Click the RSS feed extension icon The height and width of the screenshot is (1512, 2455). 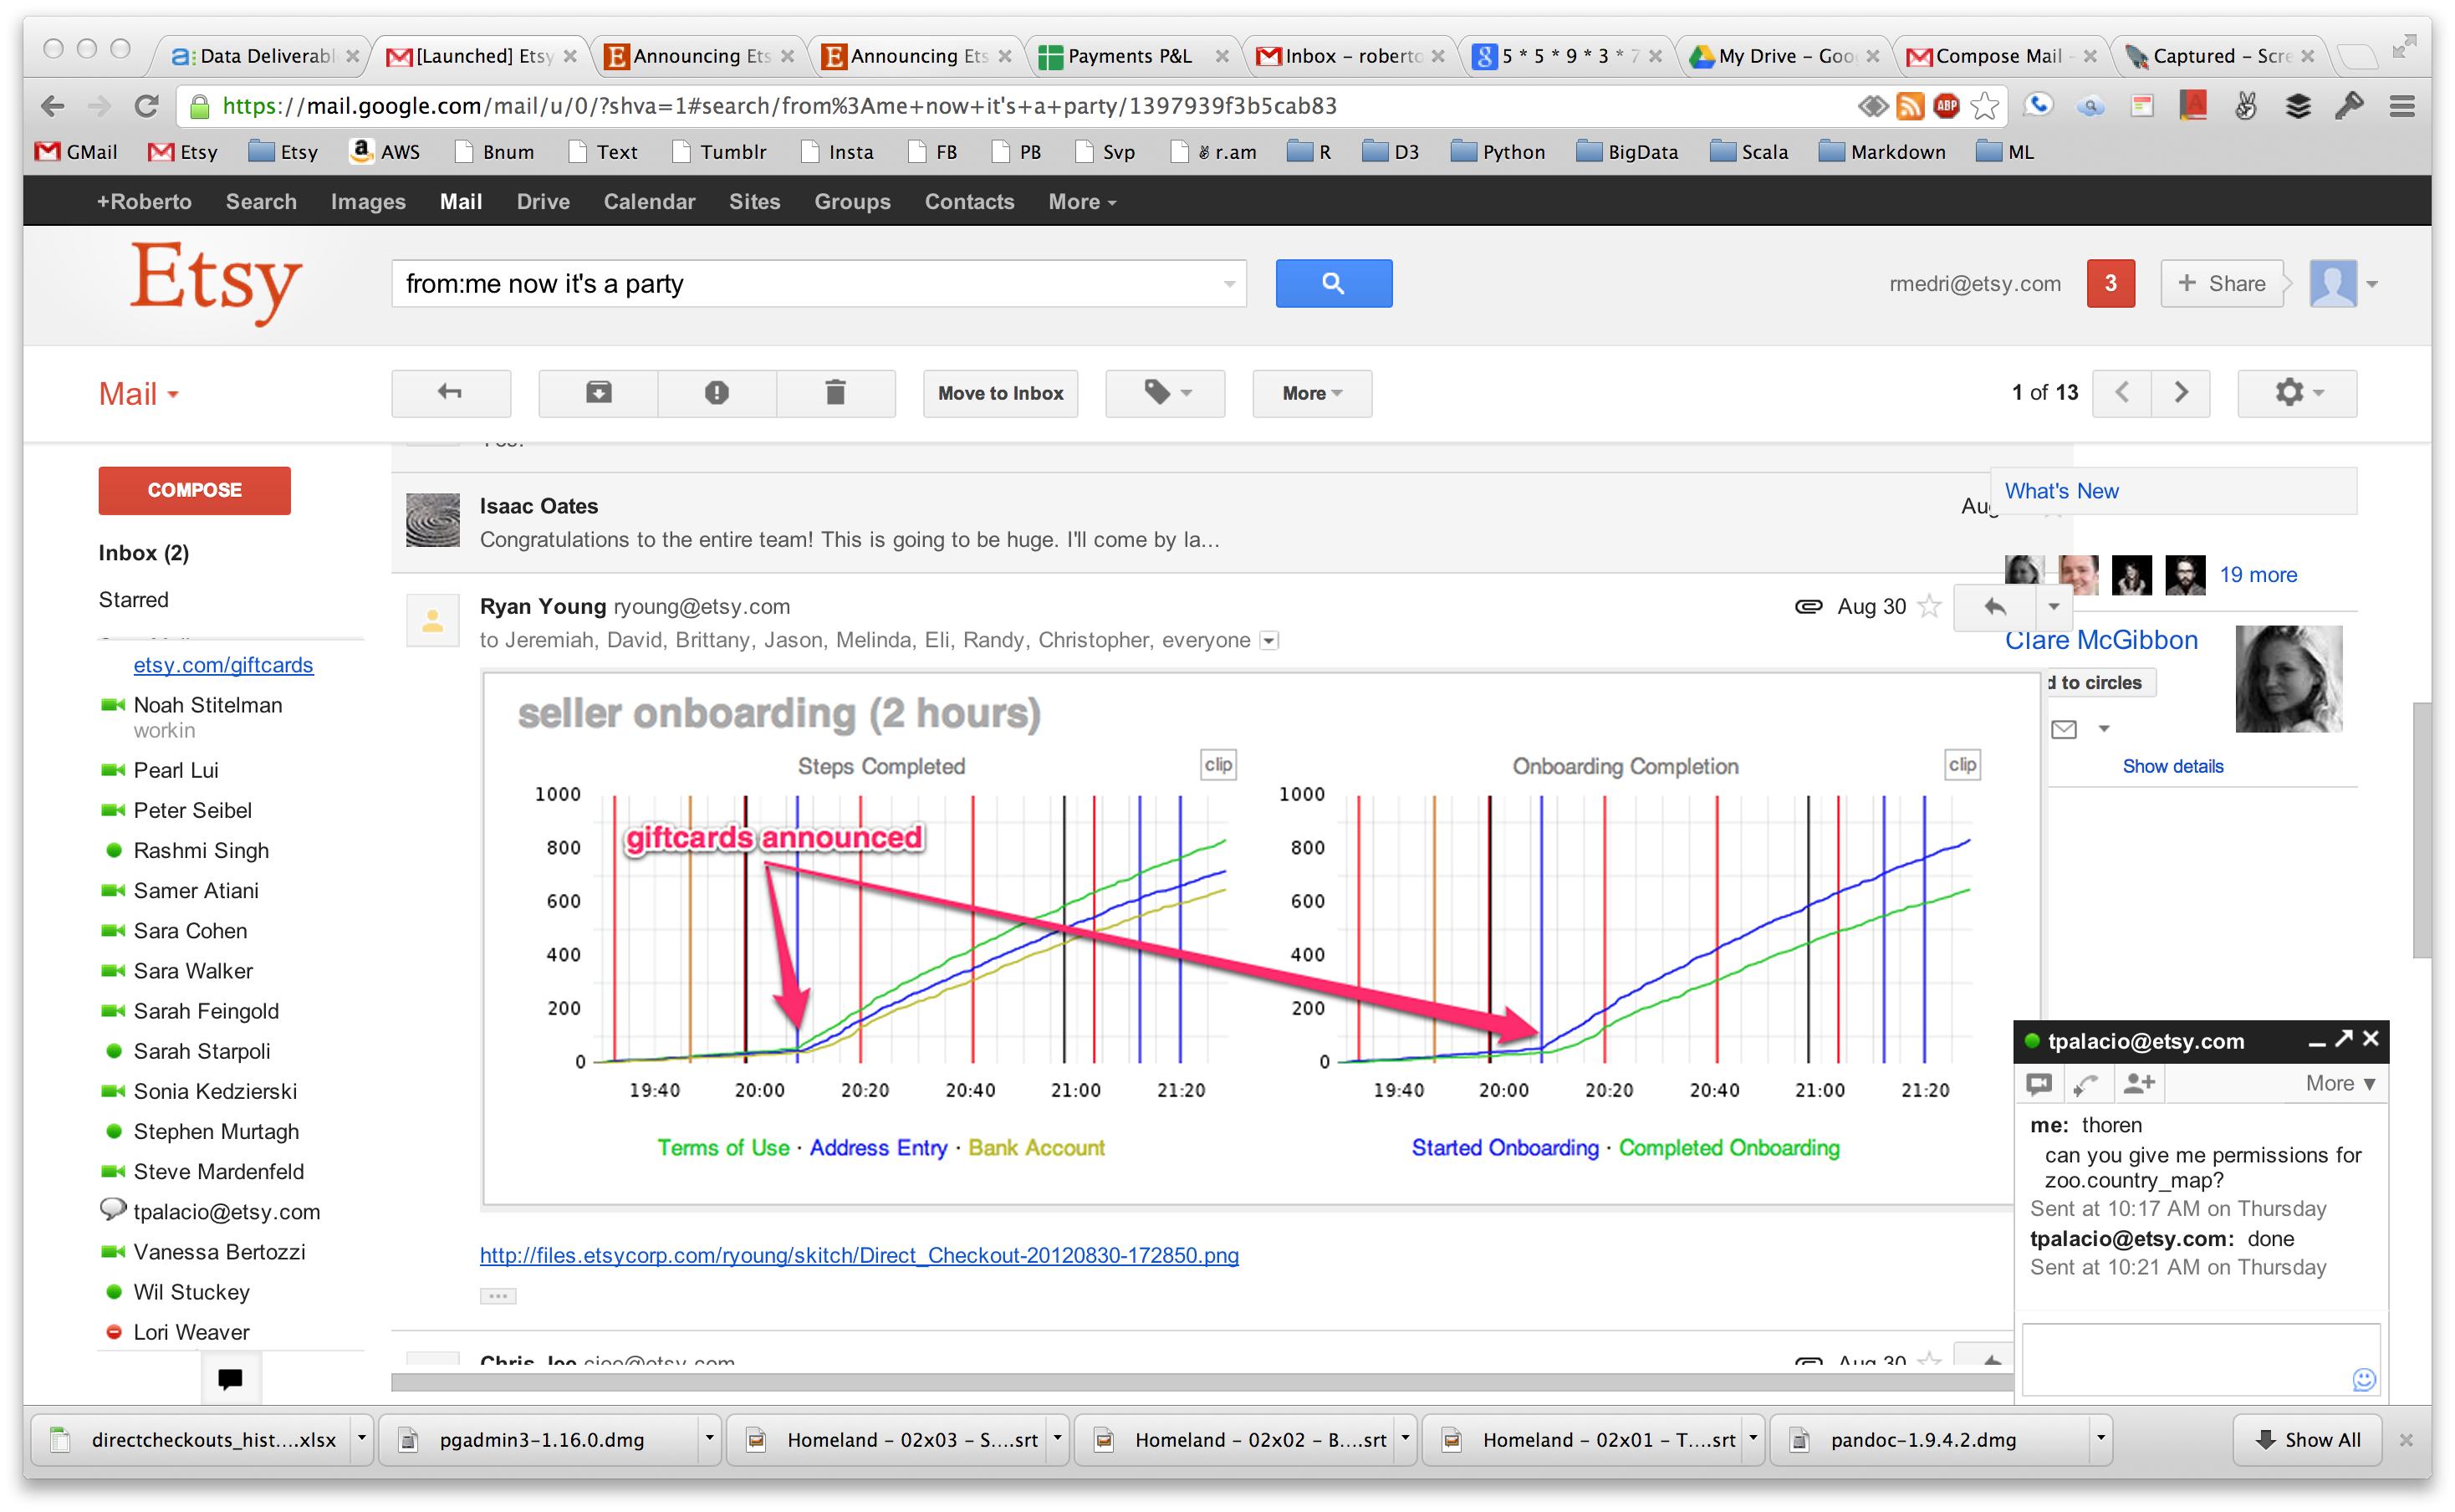click(x=1910, y=106)
